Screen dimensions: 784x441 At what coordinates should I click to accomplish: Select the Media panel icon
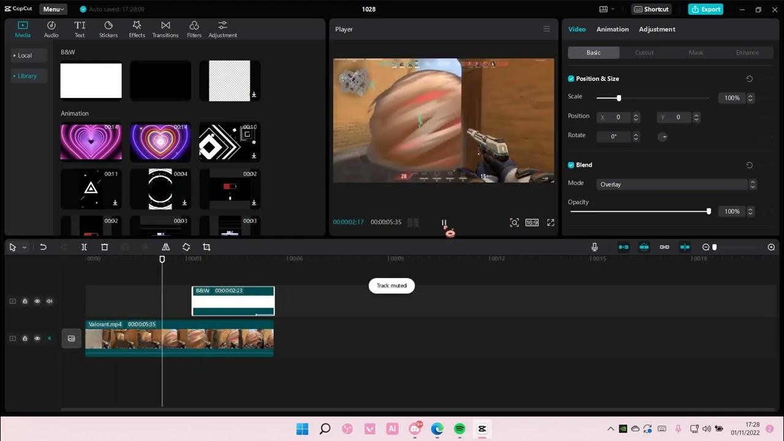pos(23,29)
